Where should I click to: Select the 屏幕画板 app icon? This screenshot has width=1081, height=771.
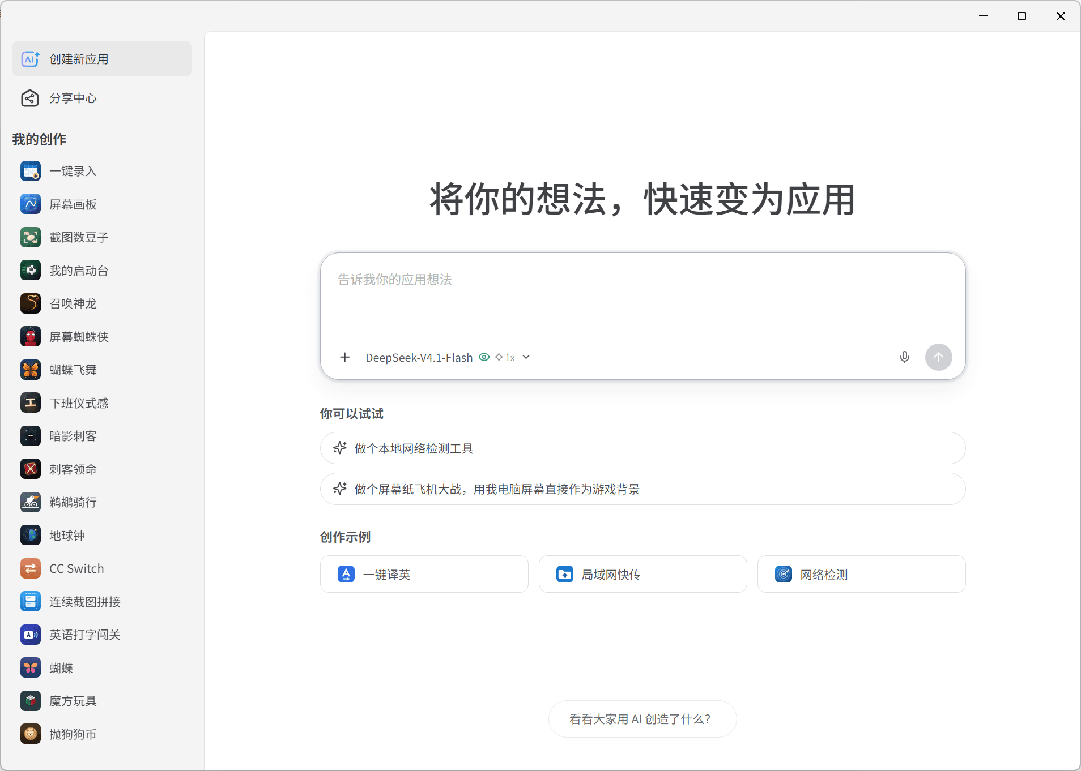coord(31,204)
